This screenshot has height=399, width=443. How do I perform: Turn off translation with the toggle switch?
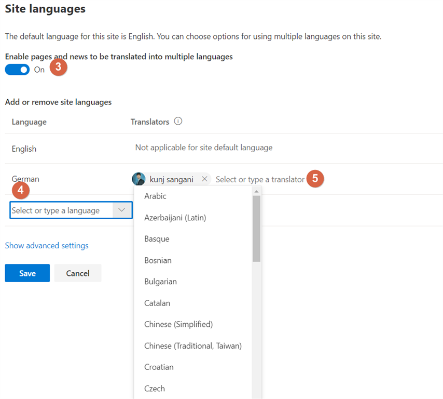tap(17, 69)
